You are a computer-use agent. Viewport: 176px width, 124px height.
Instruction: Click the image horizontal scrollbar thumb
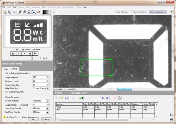click(x=125, y=89)
